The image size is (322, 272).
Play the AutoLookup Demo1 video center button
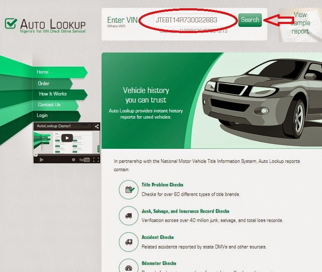tap(67, 138)
